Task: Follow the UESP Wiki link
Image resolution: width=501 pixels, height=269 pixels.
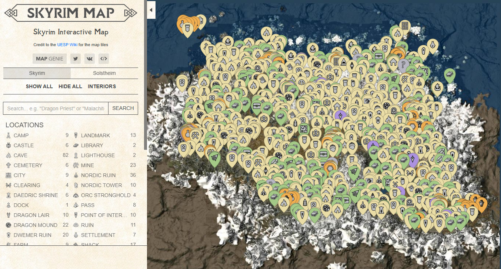Action: pyautogui.click(x=67, y=45)
